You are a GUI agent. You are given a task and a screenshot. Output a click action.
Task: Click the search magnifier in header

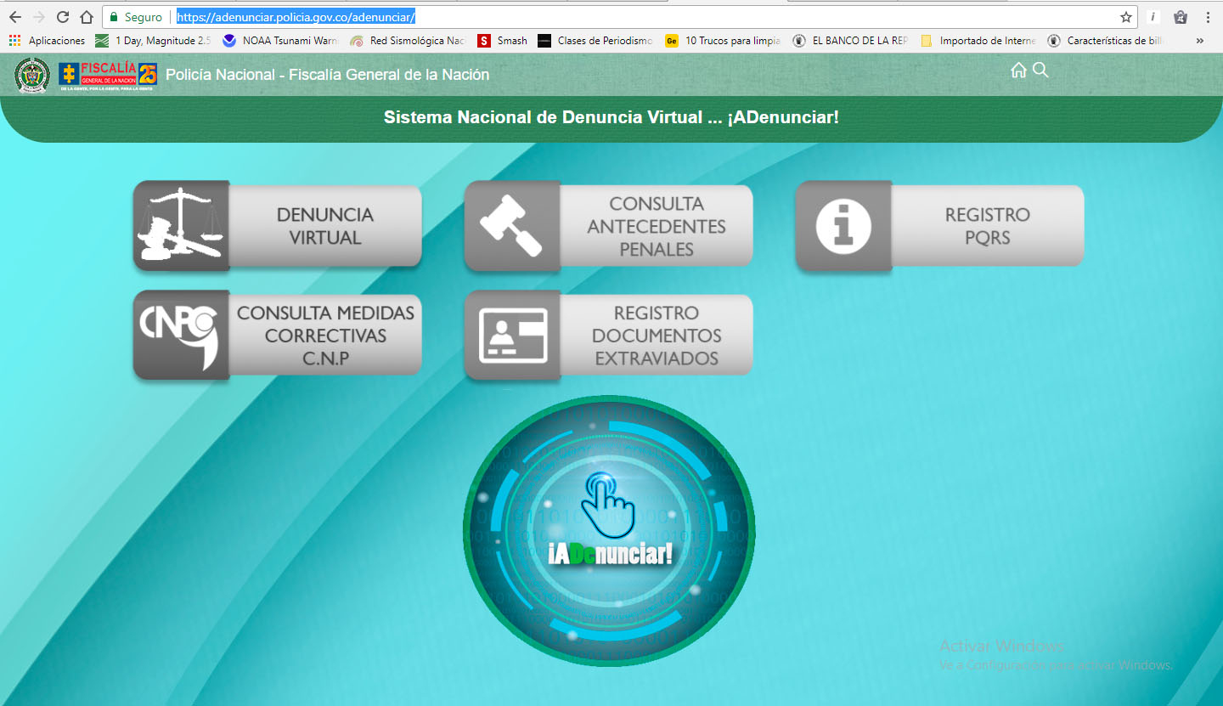[1040, 71]
